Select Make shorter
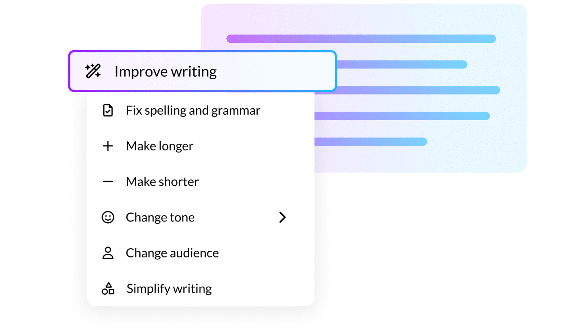 coord(162,182)
